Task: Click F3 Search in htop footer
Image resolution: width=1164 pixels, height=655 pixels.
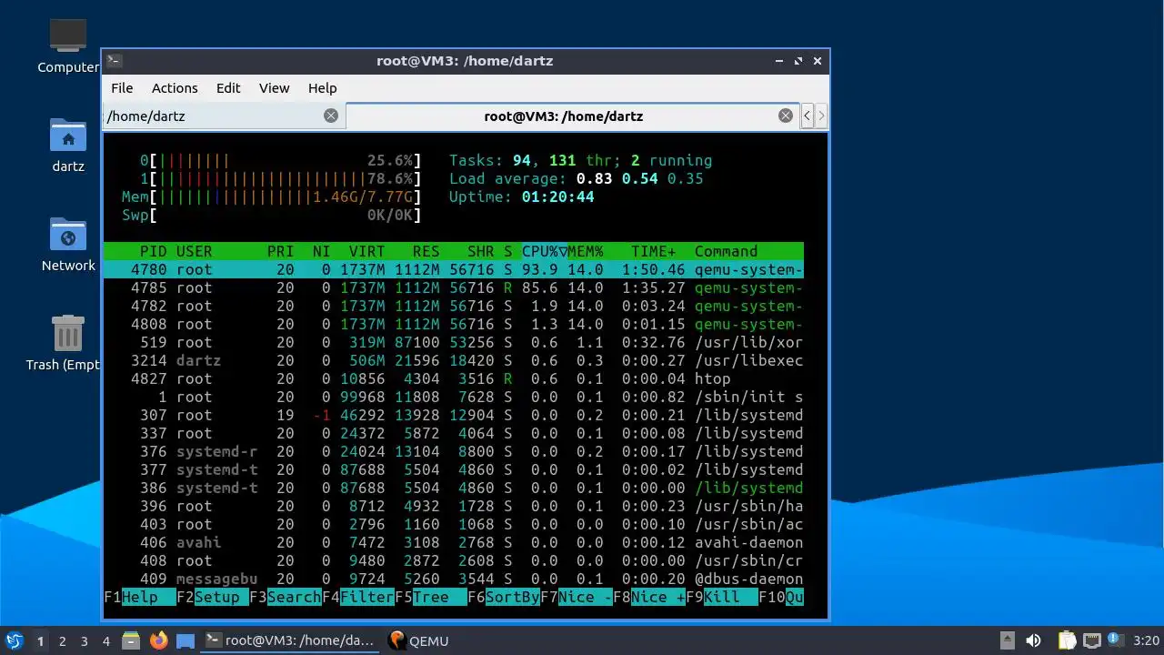Action: 286,598
